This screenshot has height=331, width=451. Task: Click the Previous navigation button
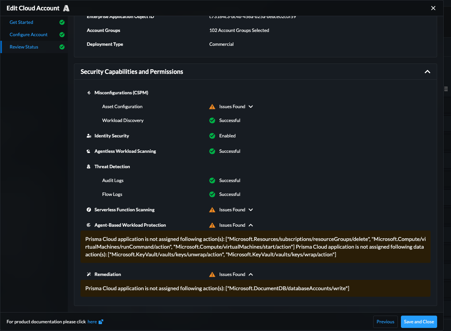point(385,321)
